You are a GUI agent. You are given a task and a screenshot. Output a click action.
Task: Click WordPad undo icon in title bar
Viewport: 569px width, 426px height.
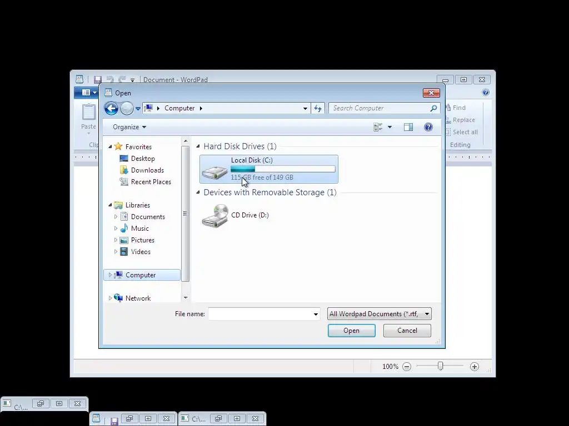(110, 80)
